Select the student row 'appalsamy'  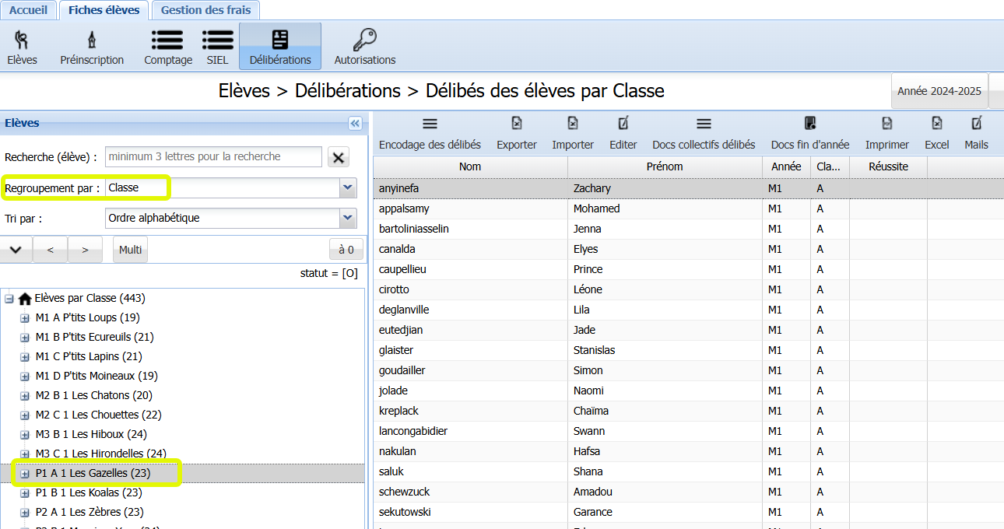tap(689, 208)
